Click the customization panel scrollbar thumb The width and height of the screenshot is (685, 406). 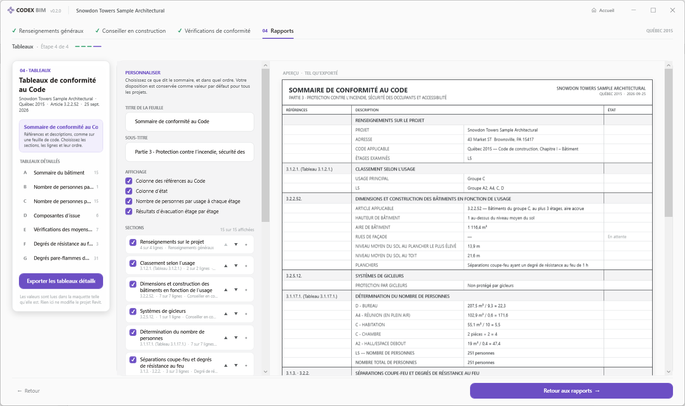coord(265,145)
